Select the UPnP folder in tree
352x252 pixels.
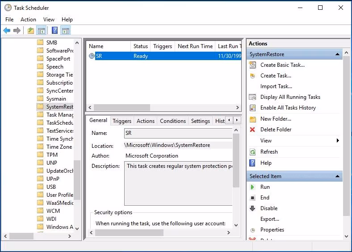click(53, 179)
